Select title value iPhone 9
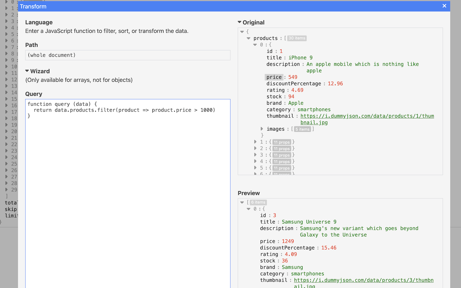The height and width of the screenshot is (288, 461). pyautogui.click(x=300, y=58)
